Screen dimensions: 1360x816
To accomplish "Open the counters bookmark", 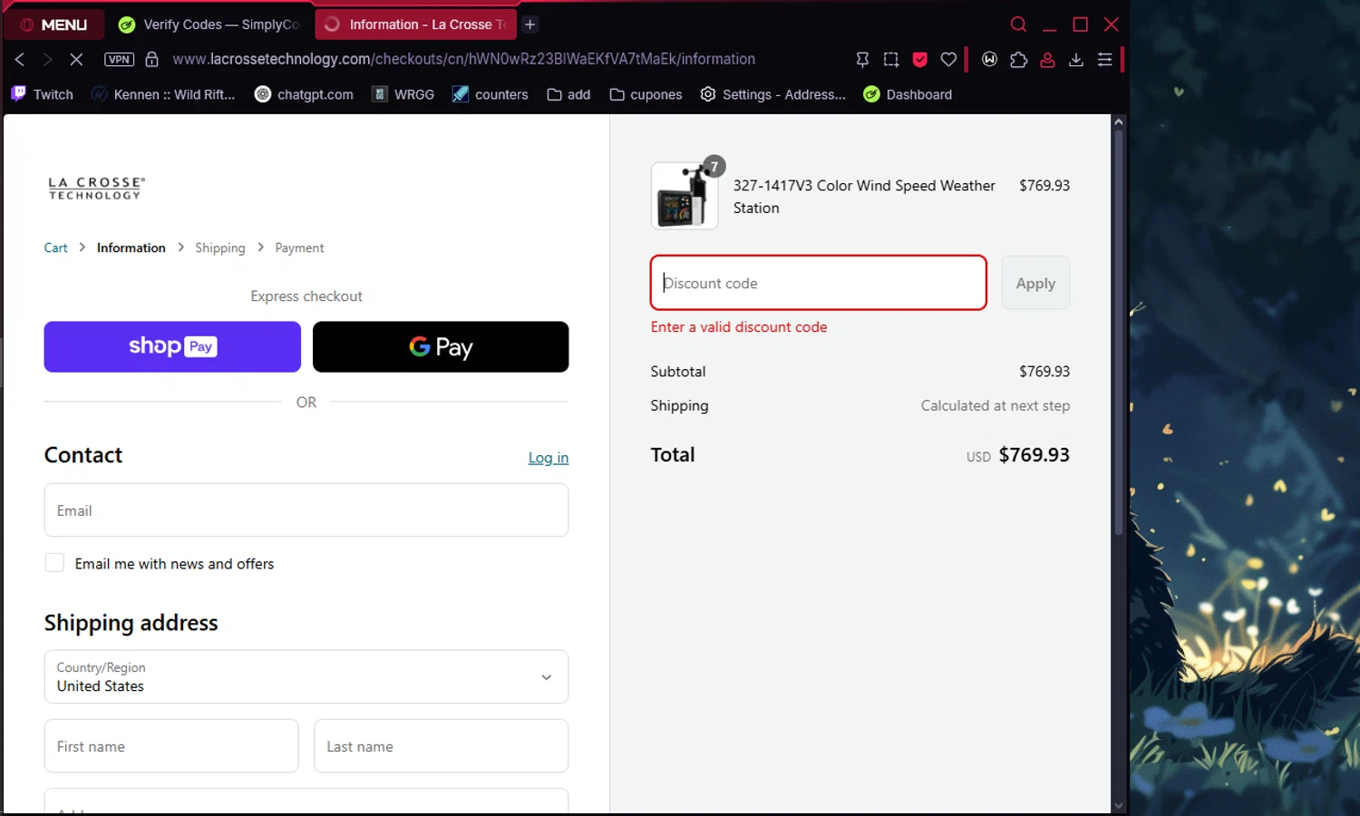I will 491,94.
